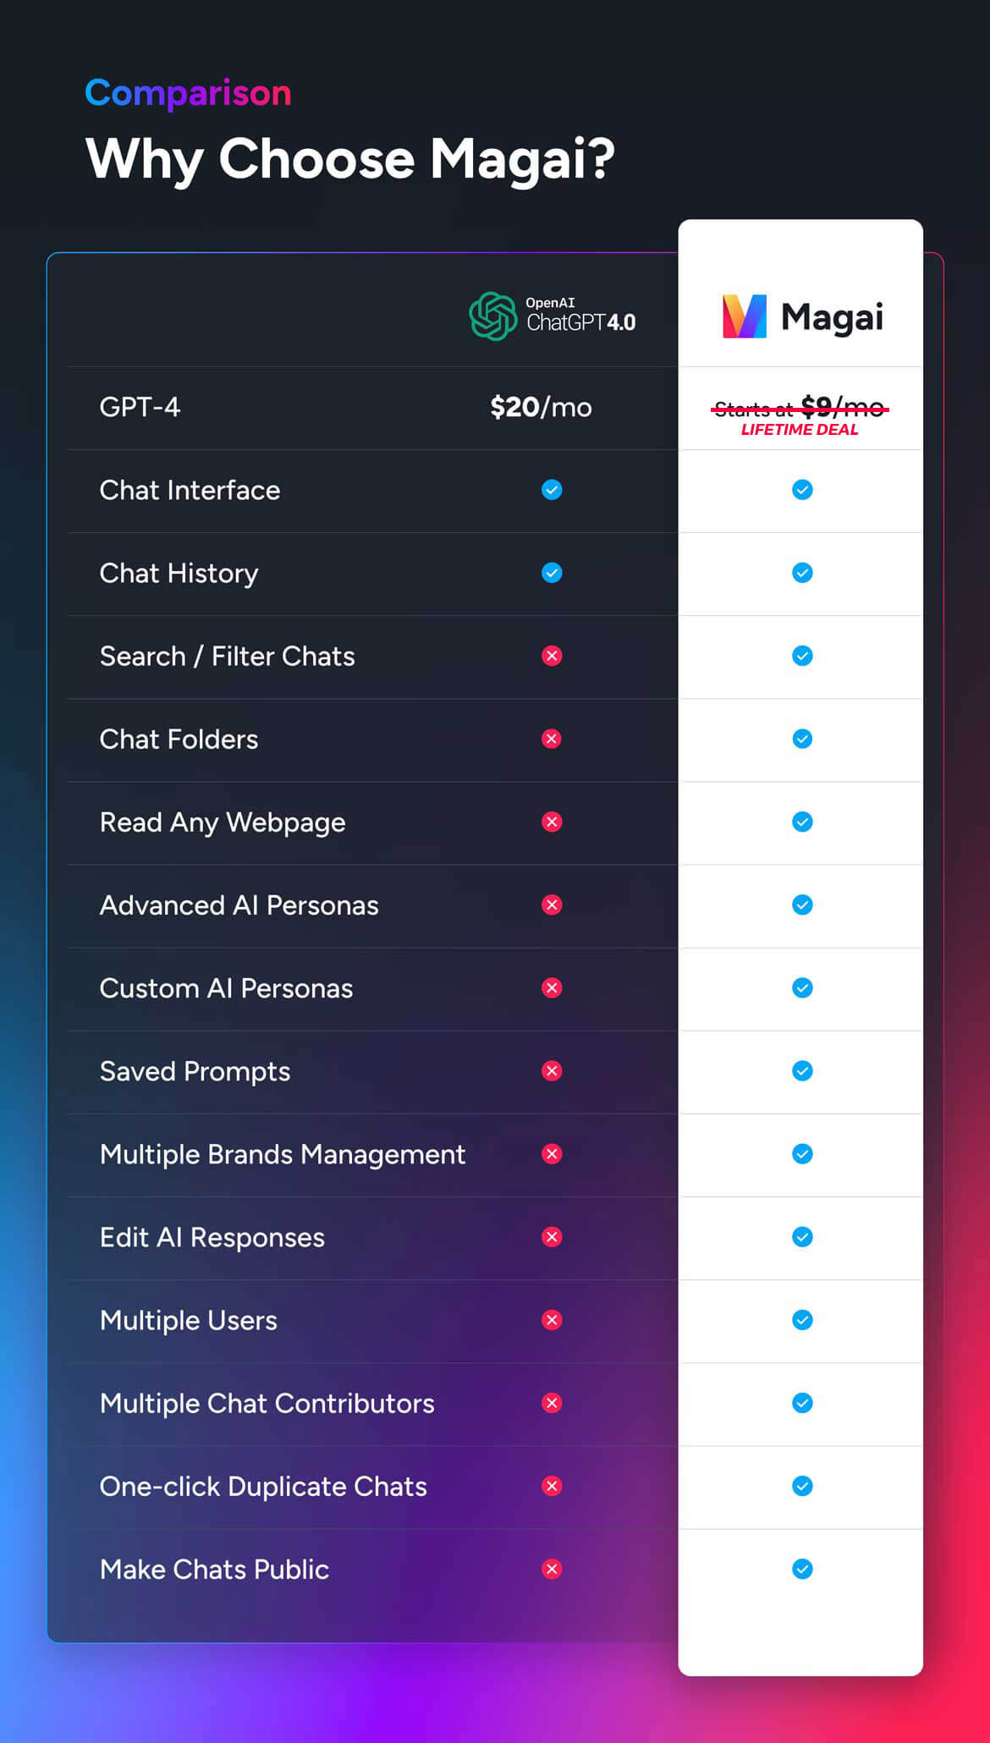The height and width of the screenshot is (1743, 990).
Task: Click the Why Choose Magai? headline
Action: 349,159
